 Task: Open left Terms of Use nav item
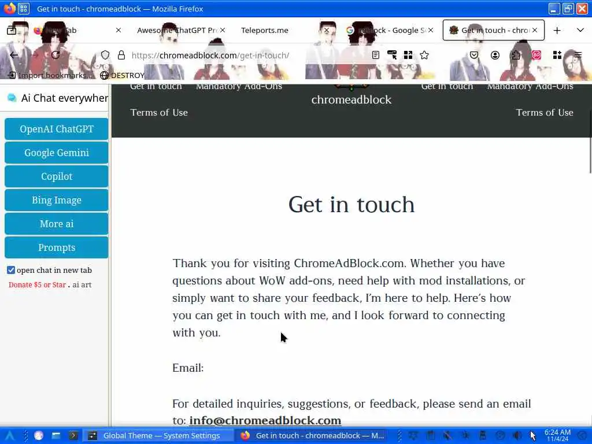point(159,113)
